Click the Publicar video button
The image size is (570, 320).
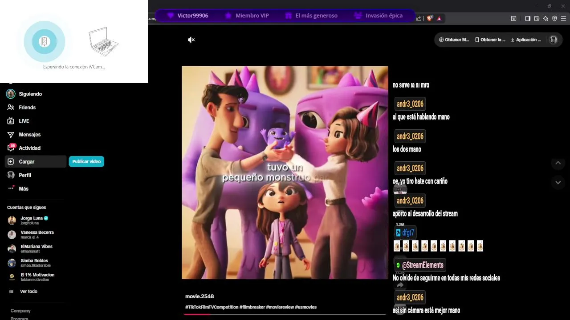click(86, 161)
